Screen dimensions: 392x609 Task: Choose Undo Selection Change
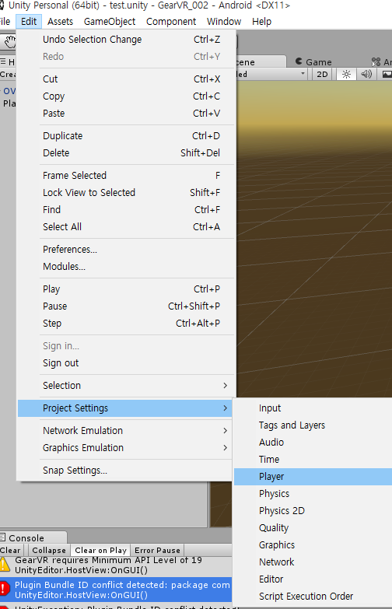[126, 39]
